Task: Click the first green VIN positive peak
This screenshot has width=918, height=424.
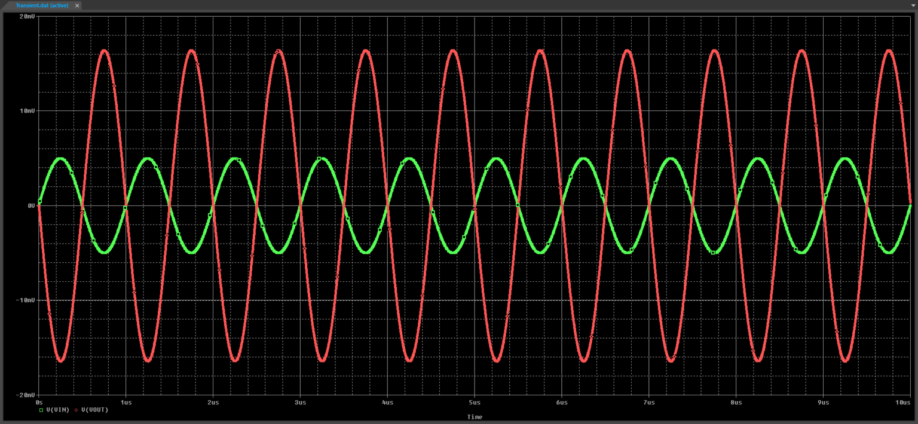Action: coord(61,159)
